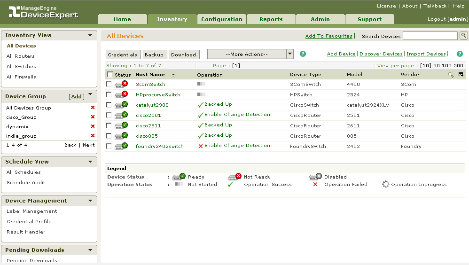Image resolution: width=469 pixels, height=265 pixels.
Task: Click 3comSwitch not-started operation icon
Action: 201,84
